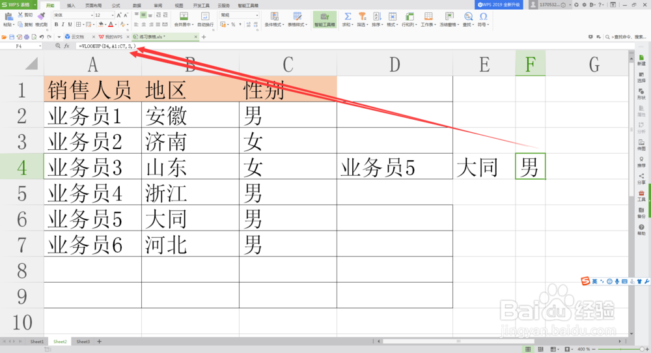
Task: Click the Filter (筛选) funnel icon
Action: 362,17
